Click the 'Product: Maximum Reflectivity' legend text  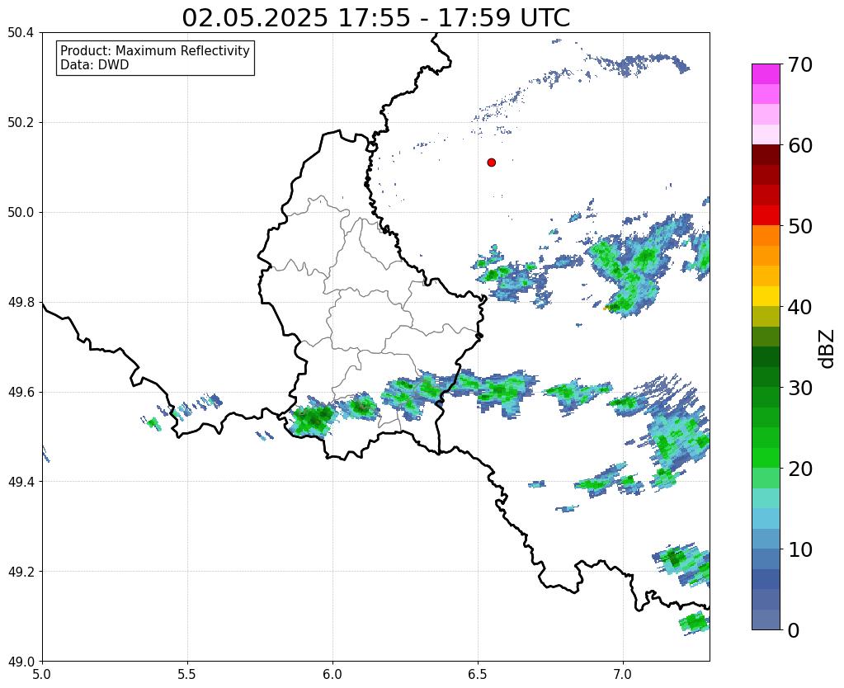(155, 50)
